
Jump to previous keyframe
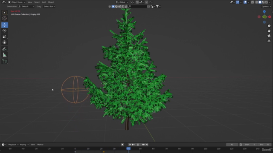tap(134, 144)
